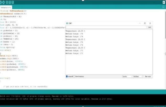Click the 'void loop()' line
This screenshot has width=166, height=107.
coord(5,78)
